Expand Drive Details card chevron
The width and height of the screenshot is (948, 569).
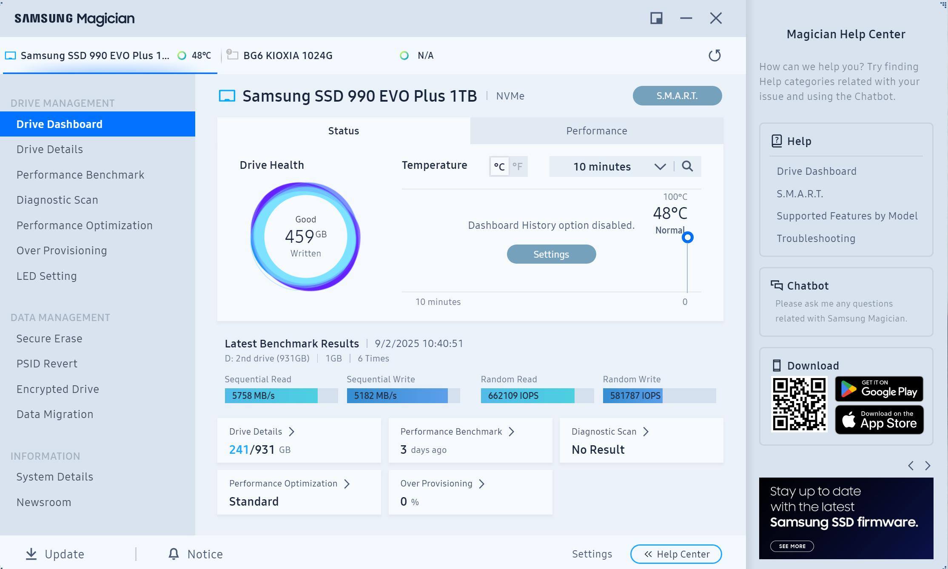pos(292,432)
